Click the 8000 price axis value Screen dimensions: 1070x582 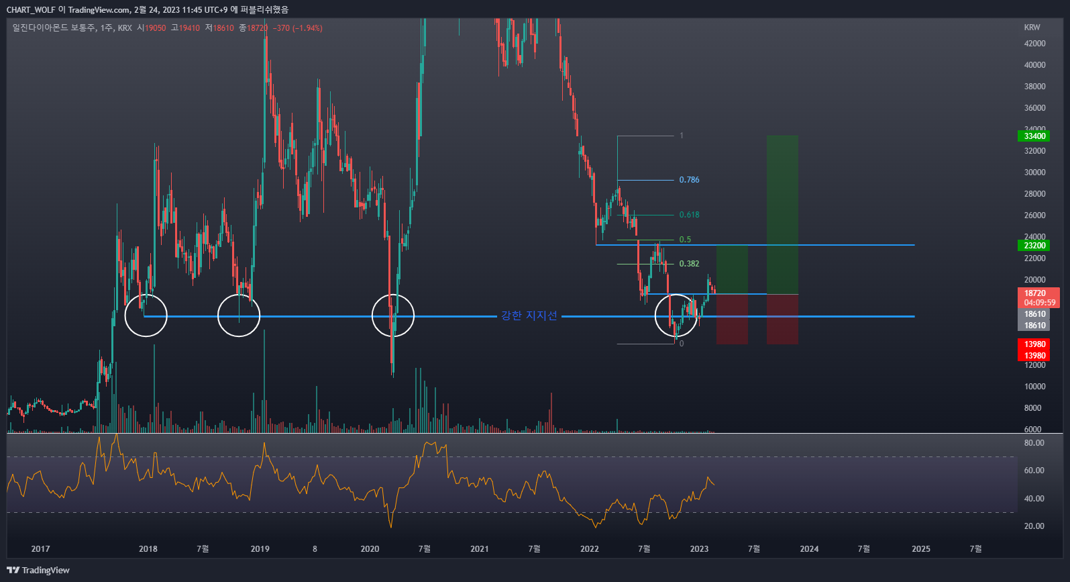coord(1033,408)
